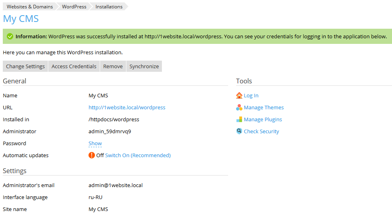Screen dimensions: 392x219
Task: Click the Synchronize button
Action: click(x=144, y=66)
